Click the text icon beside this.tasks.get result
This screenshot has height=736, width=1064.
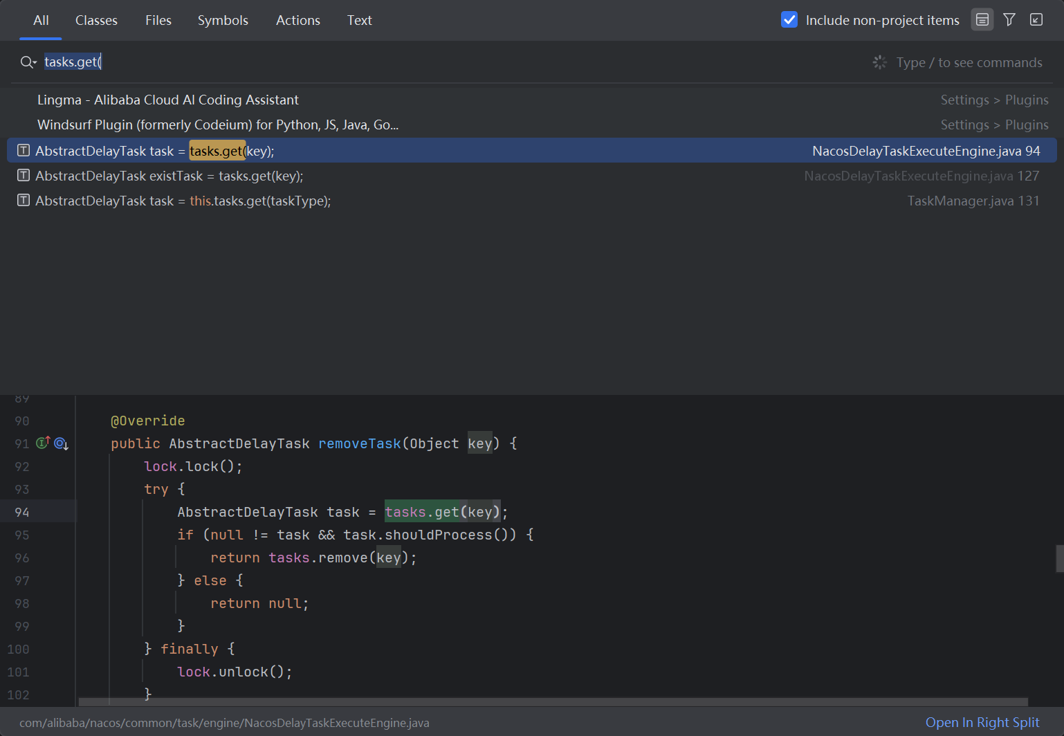coord(24,201)
